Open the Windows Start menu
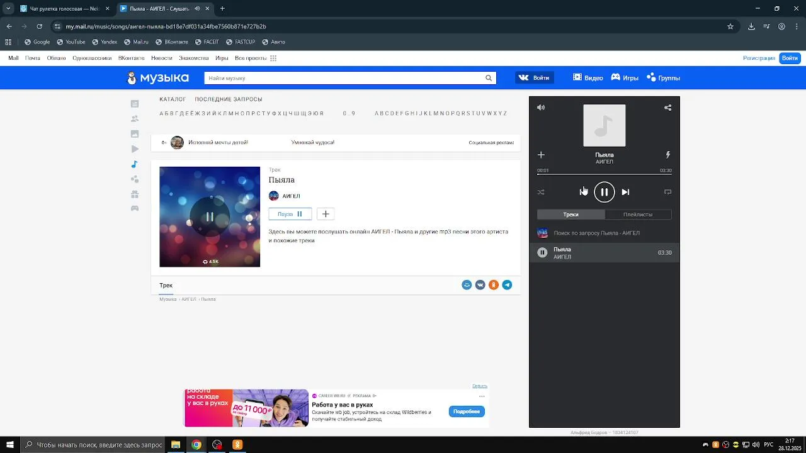 [x=9, y=445]
